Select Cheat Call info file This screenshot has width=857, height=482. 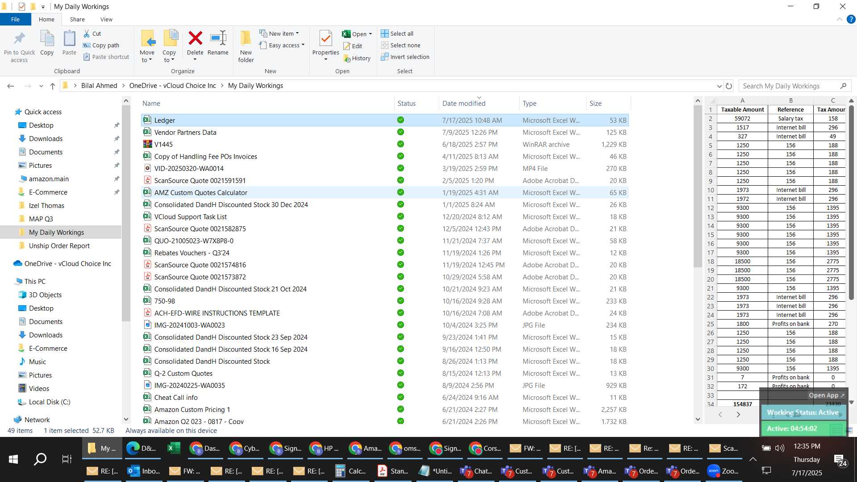coord(384,397)
